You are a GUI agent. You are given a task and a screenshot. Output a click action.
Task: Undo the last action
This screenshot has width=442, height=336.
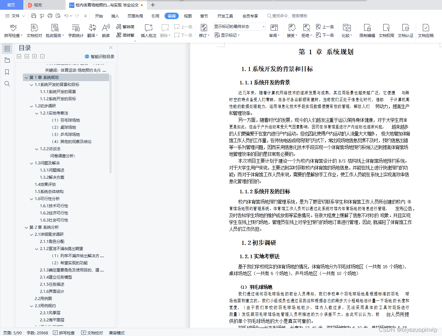pyautogui.click(x=66, y=16)
